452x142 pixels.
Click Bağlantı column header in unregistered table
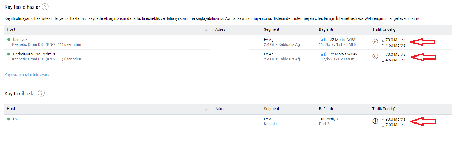pos(326,29)
